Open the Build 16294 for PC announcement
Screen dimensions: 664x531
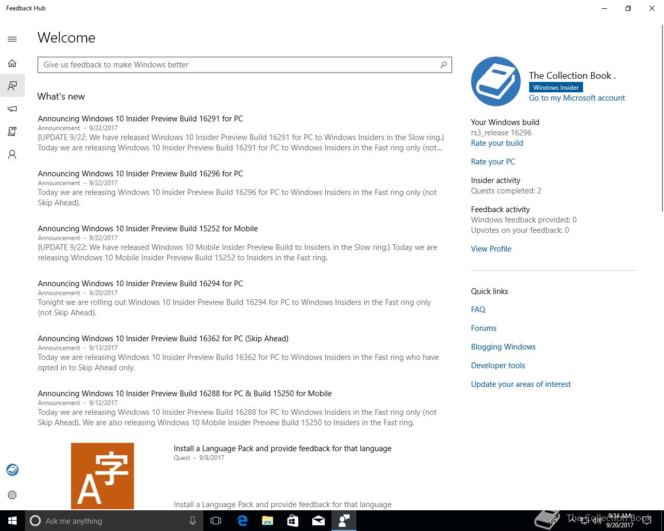tap(140, 284)
